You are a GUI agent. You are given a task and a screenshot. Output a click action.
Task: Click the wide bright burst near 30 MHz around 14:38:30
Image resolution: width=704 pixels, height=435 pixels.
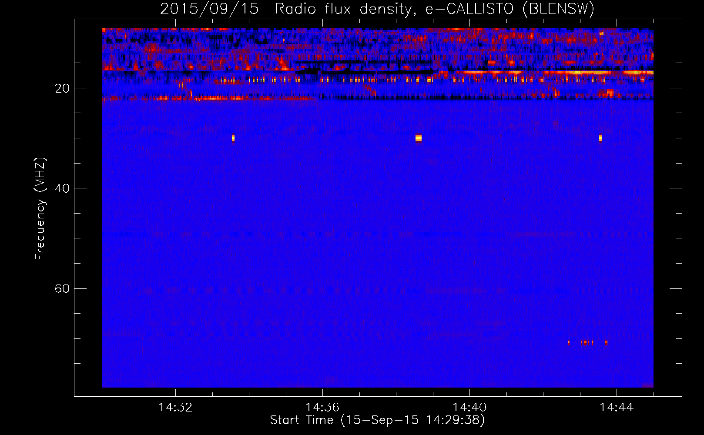point(419,138)
